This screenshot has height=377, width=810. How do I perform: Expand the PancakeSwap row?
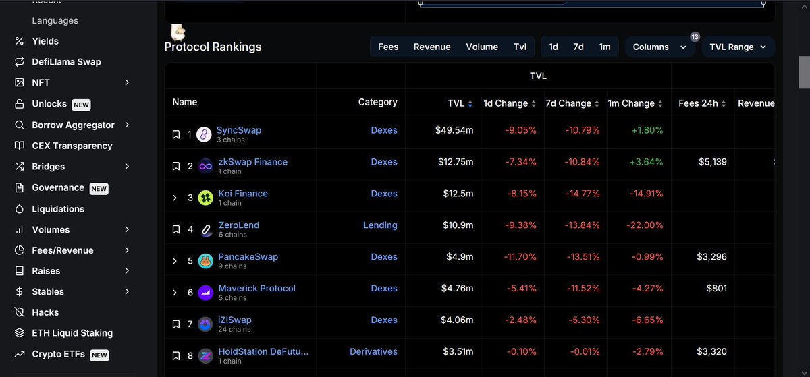coord(175,262)
